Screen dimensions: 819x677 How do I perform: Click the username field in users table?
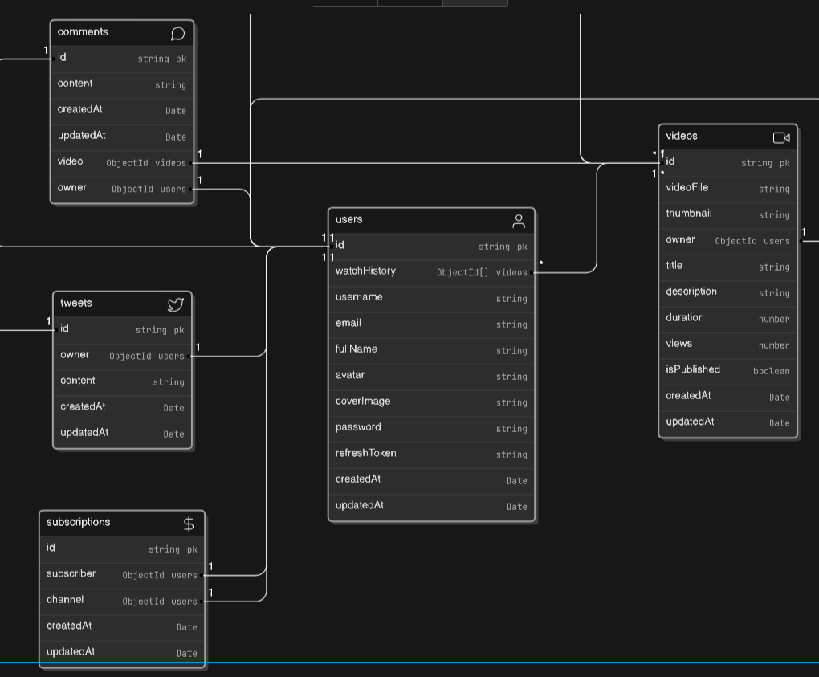point(431,298)
